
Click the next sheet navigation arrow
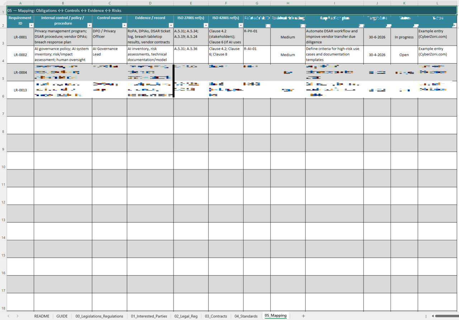click(17, 316)
